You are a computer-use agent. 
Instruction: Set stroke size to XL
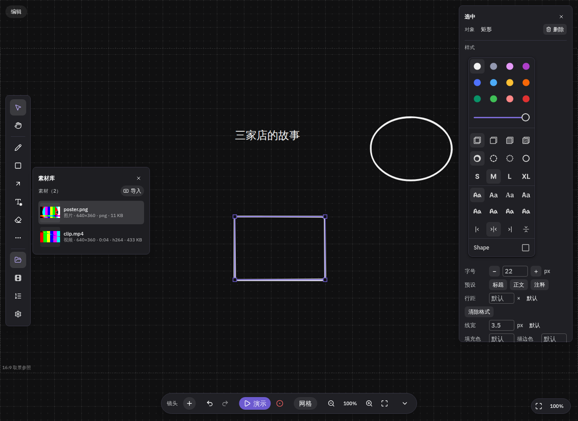pos(526,176)
